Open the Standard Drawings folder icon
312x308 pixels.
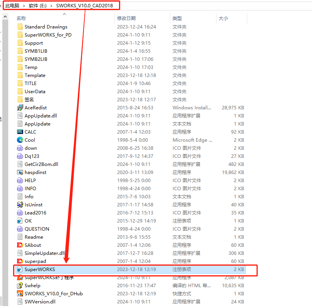20,27
